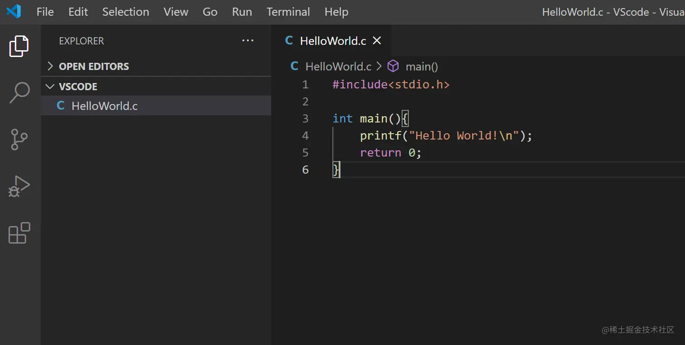The image size is (685, 345).
Task: Click the breadcrumb chevron after HelloWorld.c
Action: (379, 66)
